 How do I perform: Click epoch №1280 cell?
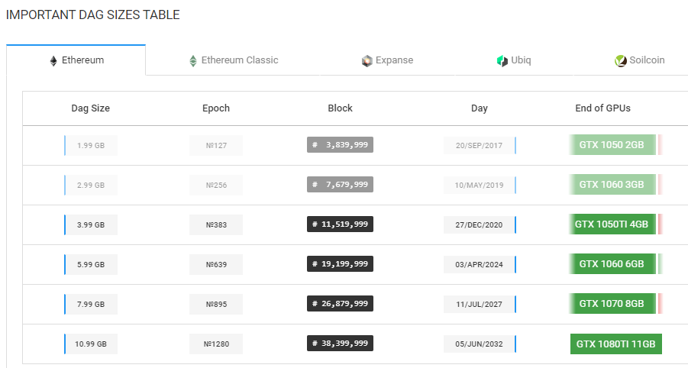tap(216, 344)
